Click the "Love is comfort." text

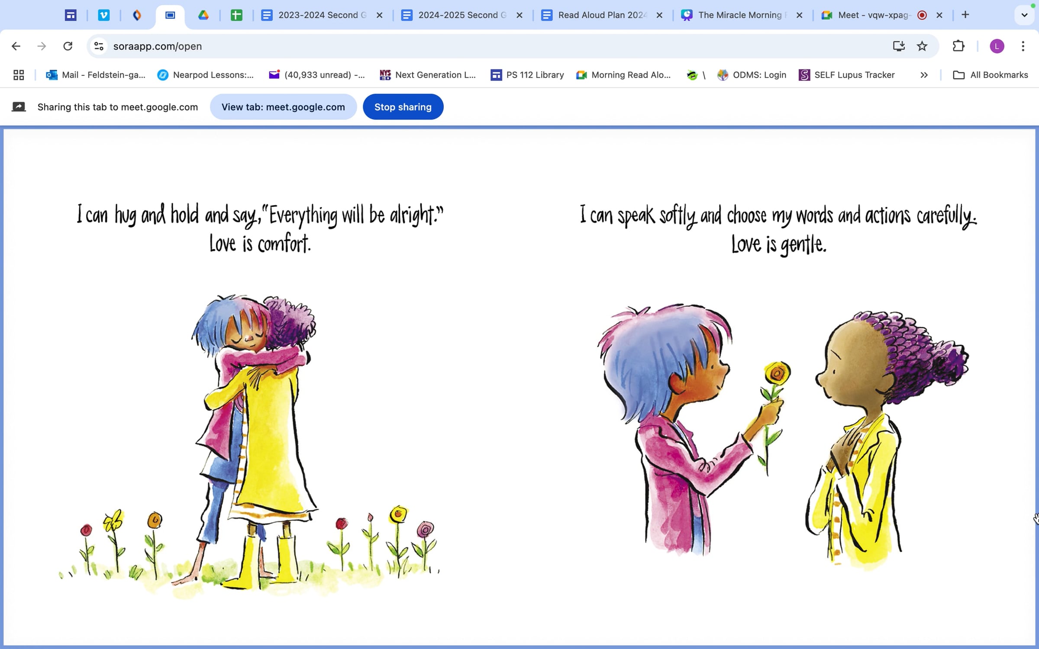coord(260,244)
